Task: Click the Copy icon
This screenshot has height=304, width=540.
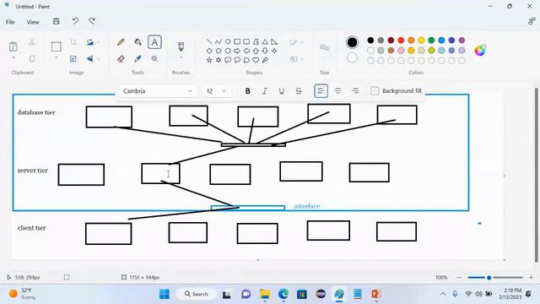Action: [x=32, y=59]
